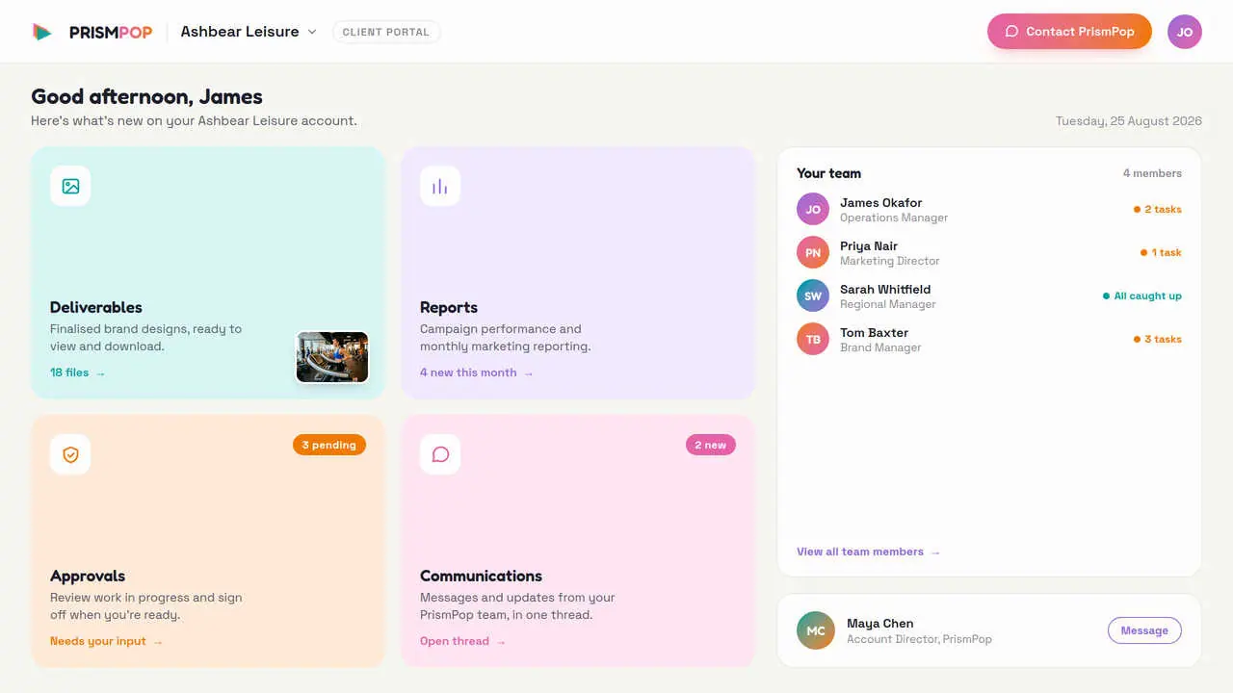This screenshot has height=693, width=1233.
Task: Click Priya Nair's PN avatar
Action: click(x=813, y=252)
